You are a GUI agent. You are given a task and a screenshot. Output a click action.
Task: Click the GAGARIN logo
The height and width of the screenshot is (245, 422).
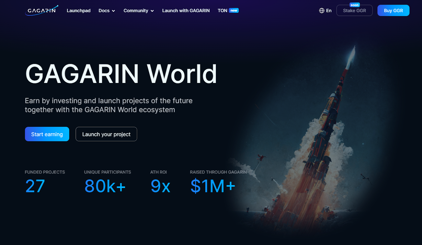(x=42, y=10)
